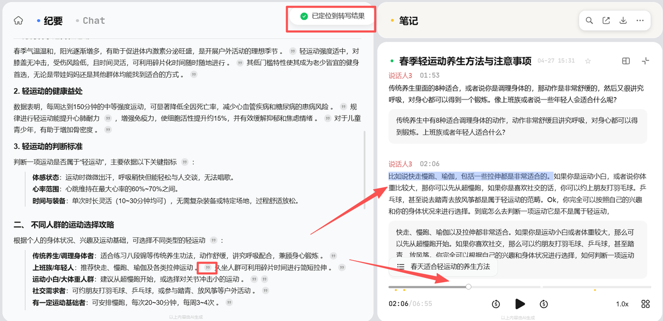Open the 笔记 panel tab
This screenshot has height=321, width=663.
click(x=408, y=21)
